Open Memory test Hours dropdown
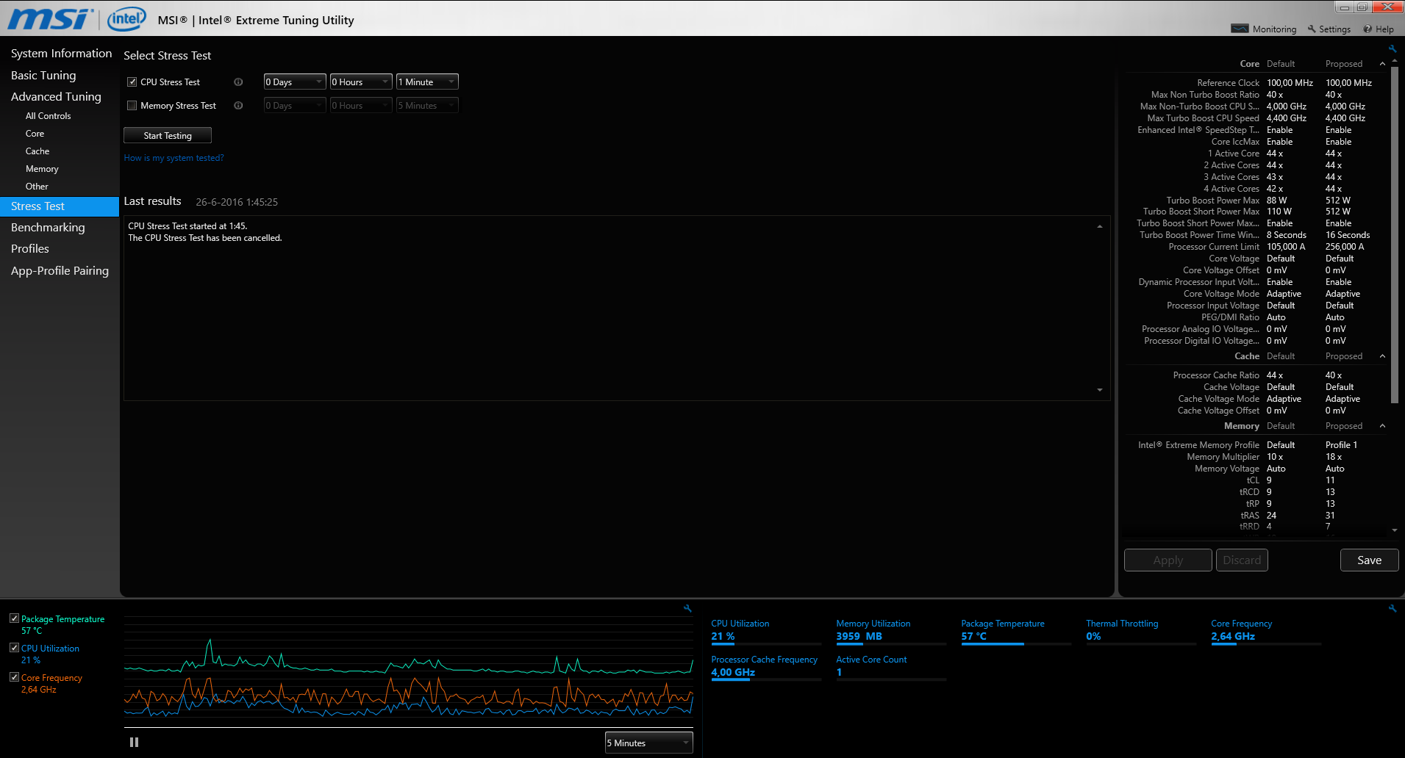The image size is (1405, 758). 361,106
